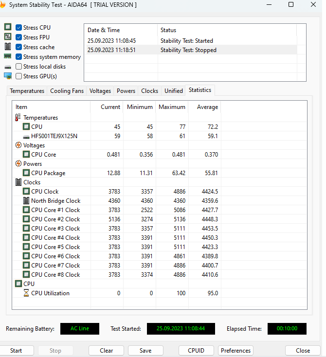This screenshot has height=357, width=326.
Task: Click the Clear button
Action: [106, 350]
